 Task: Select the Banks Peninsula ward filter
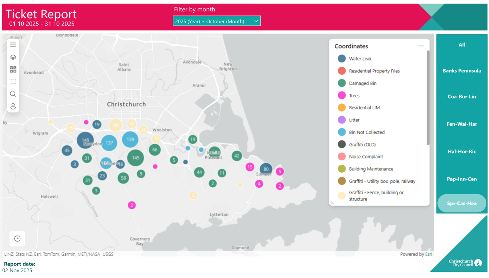[462, 71]
